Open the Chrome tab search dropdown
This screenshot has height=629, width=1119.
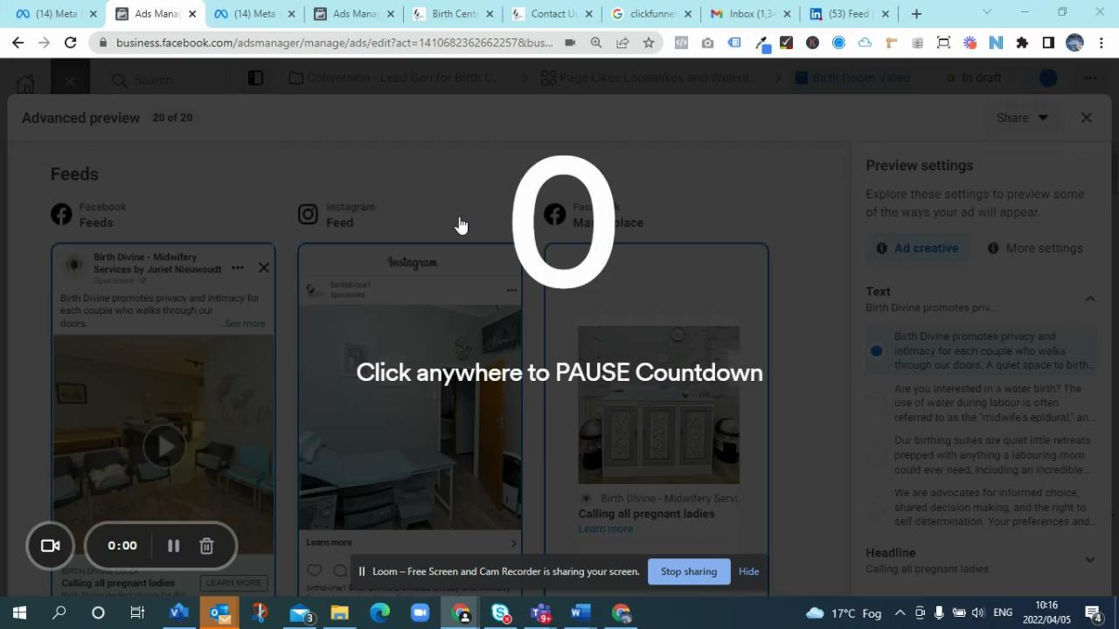(987, 13)
